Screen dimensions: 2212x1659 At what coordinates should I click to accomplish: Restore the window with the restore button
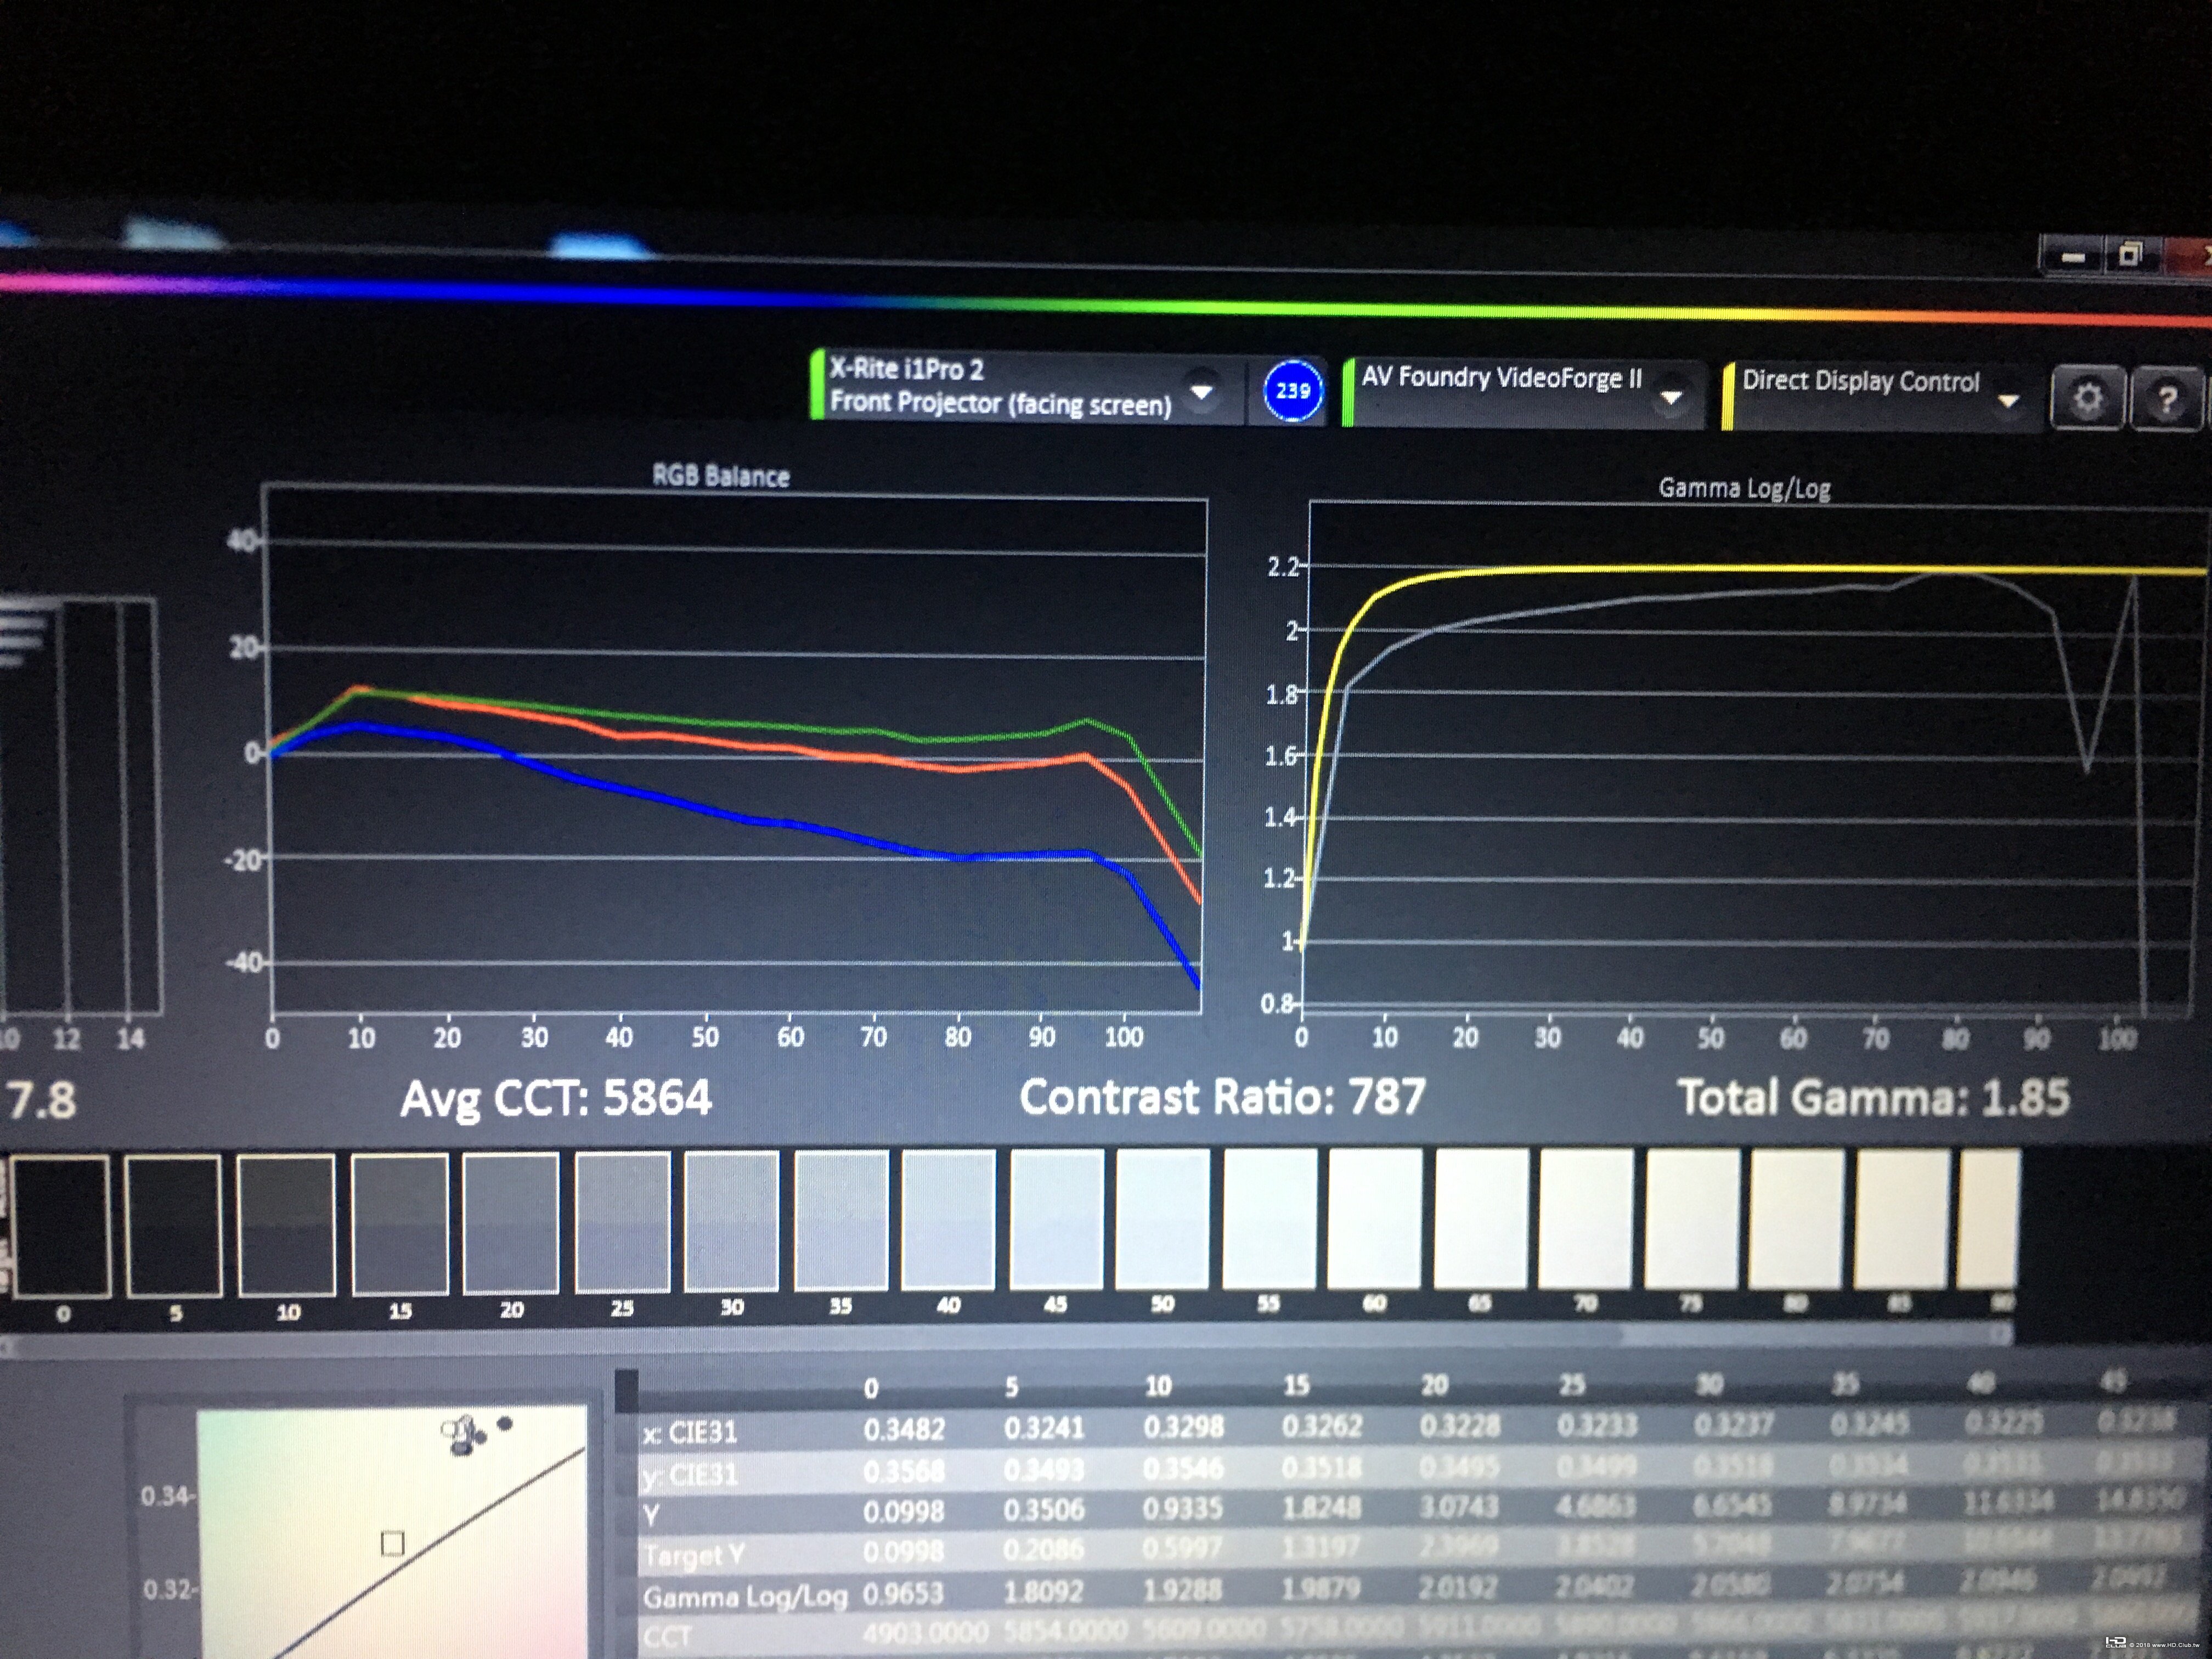pos(2130,255)
